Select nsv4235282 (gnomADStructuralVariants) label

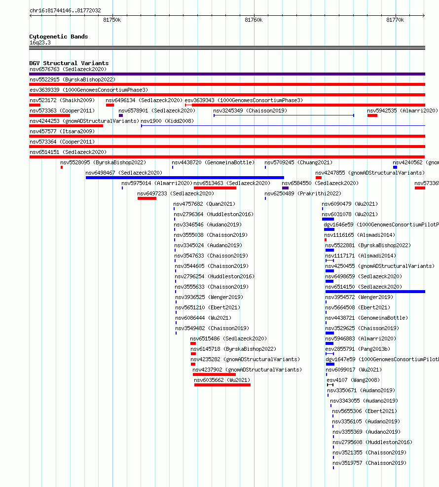245,359
